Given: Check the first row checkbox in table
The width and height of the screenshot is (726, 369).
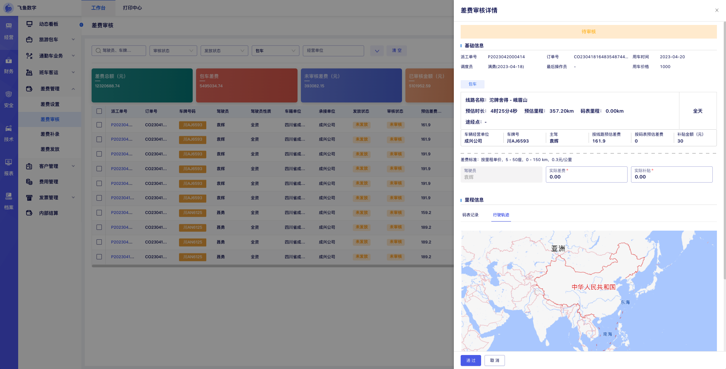Looking at the screenshot, I should tap(99, 125).
